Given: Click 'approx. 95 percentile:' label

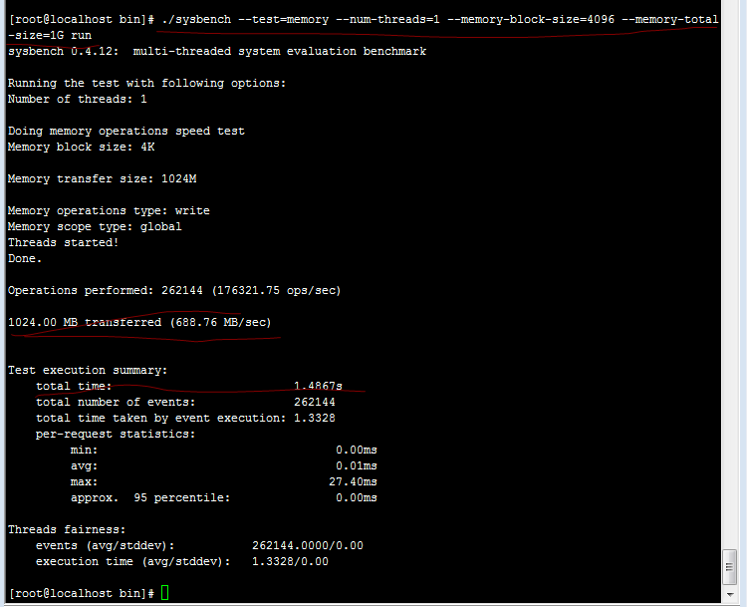Looking at the screenshot, I should tap(150, 497).
